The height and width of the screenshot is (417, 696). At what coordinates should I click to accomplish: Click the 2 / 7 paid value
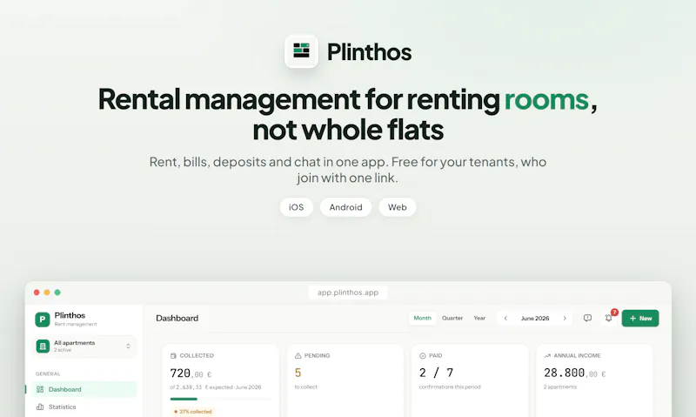[437, 373]
